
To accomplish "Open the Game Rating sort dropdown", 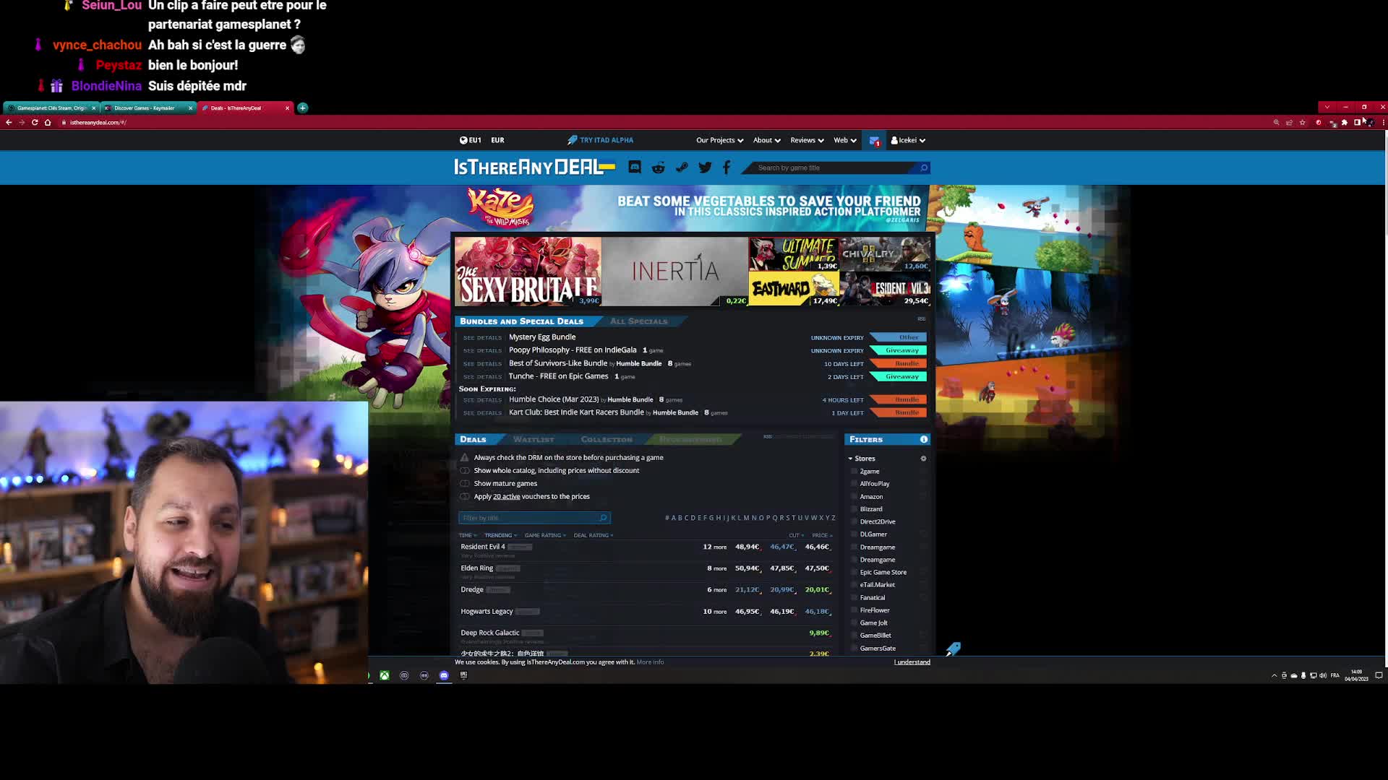I will 545,535.
